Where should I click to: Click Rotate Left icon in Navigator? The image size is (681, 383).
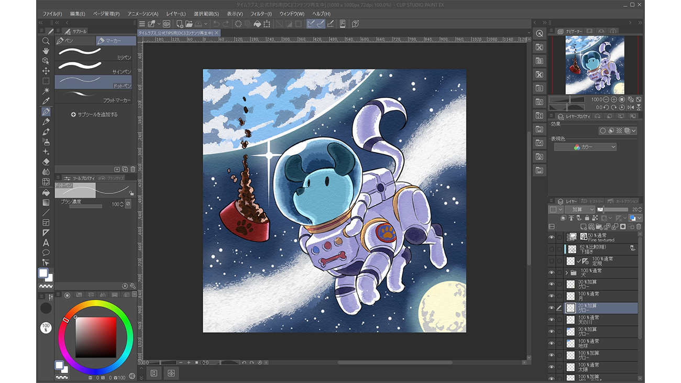coord(606,107)
